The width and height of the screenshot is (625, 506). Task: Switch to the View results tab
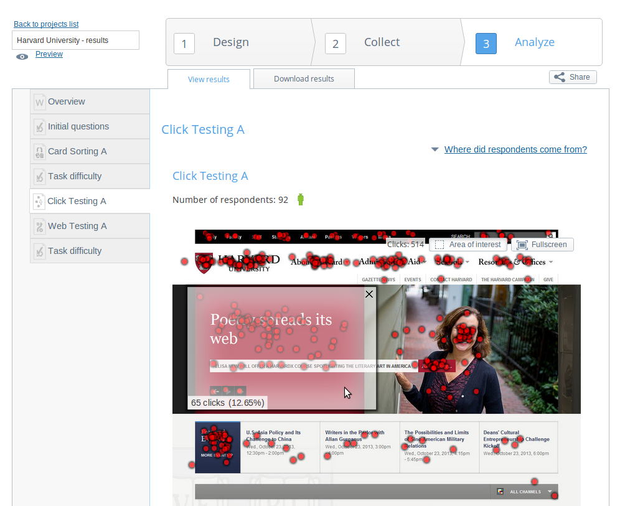(209, 79)
